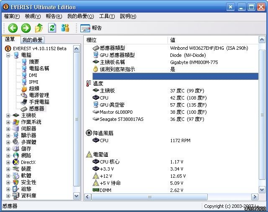Image resolution: width=268 pixels, height=212 pixels.
Task: Click the 偵測到底架指示 lock icon
Action: [95, 69]
